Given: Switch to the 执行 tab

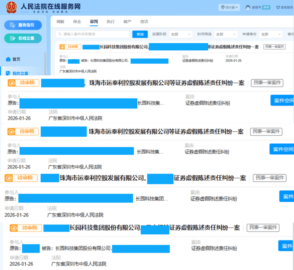Looking at the screenshot, I should [110, 21].
